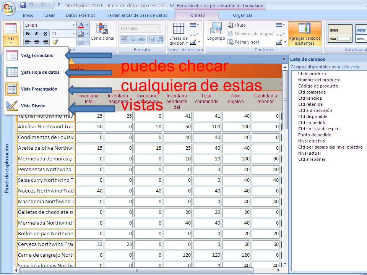
Task: Click the Office button logo
Action: pos(8,8)
